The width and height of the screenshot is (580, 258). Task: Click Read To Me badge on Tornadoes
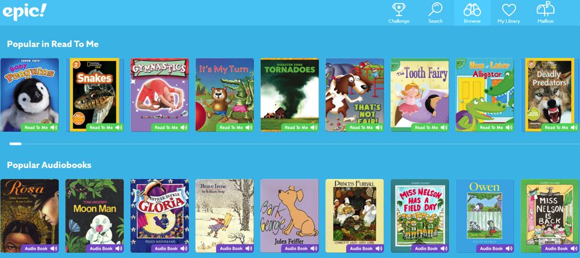pos(300,128)
